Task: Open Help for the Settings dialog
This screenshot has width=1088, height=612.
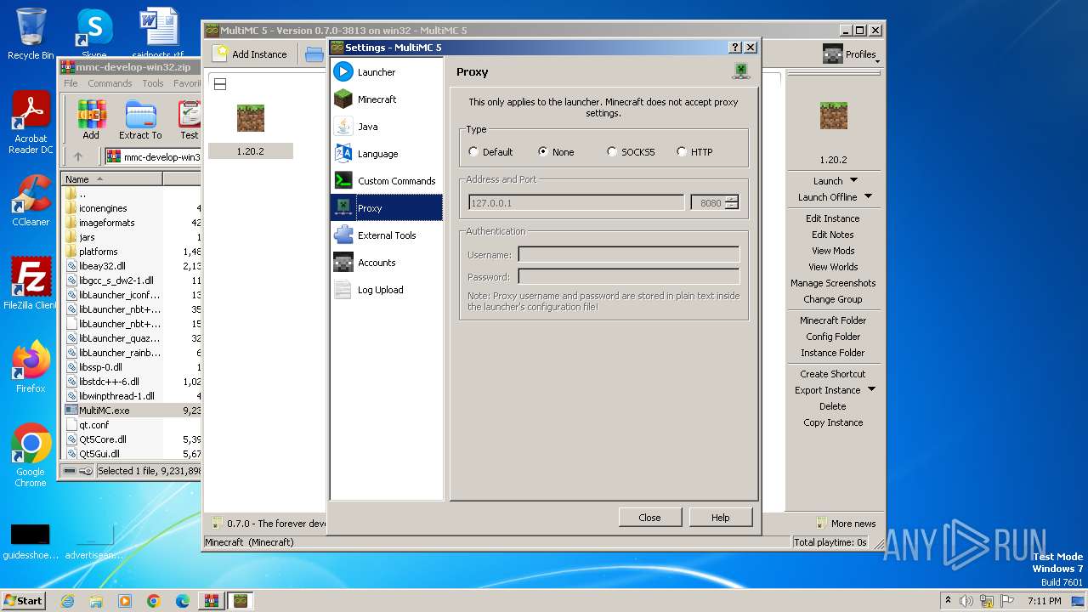Action: pos(720,517)
